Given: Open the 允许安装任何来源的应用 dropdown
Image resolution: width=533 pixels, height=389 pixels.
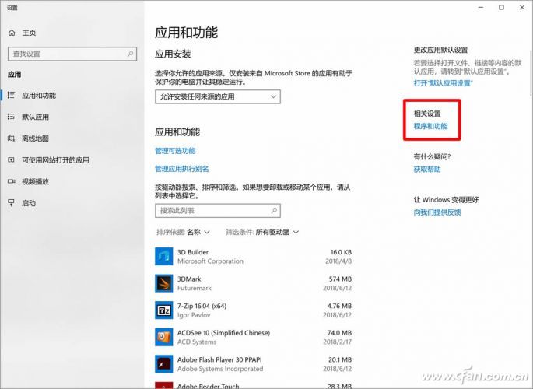Looking at the screenshot, I should [x=218, y=96].
